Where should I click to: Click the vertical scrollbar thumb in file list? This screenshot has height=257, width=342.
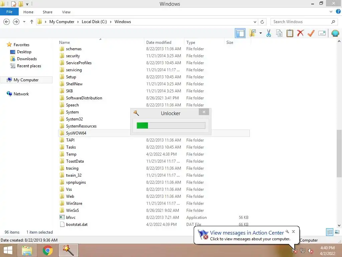[x=339, y=154]
